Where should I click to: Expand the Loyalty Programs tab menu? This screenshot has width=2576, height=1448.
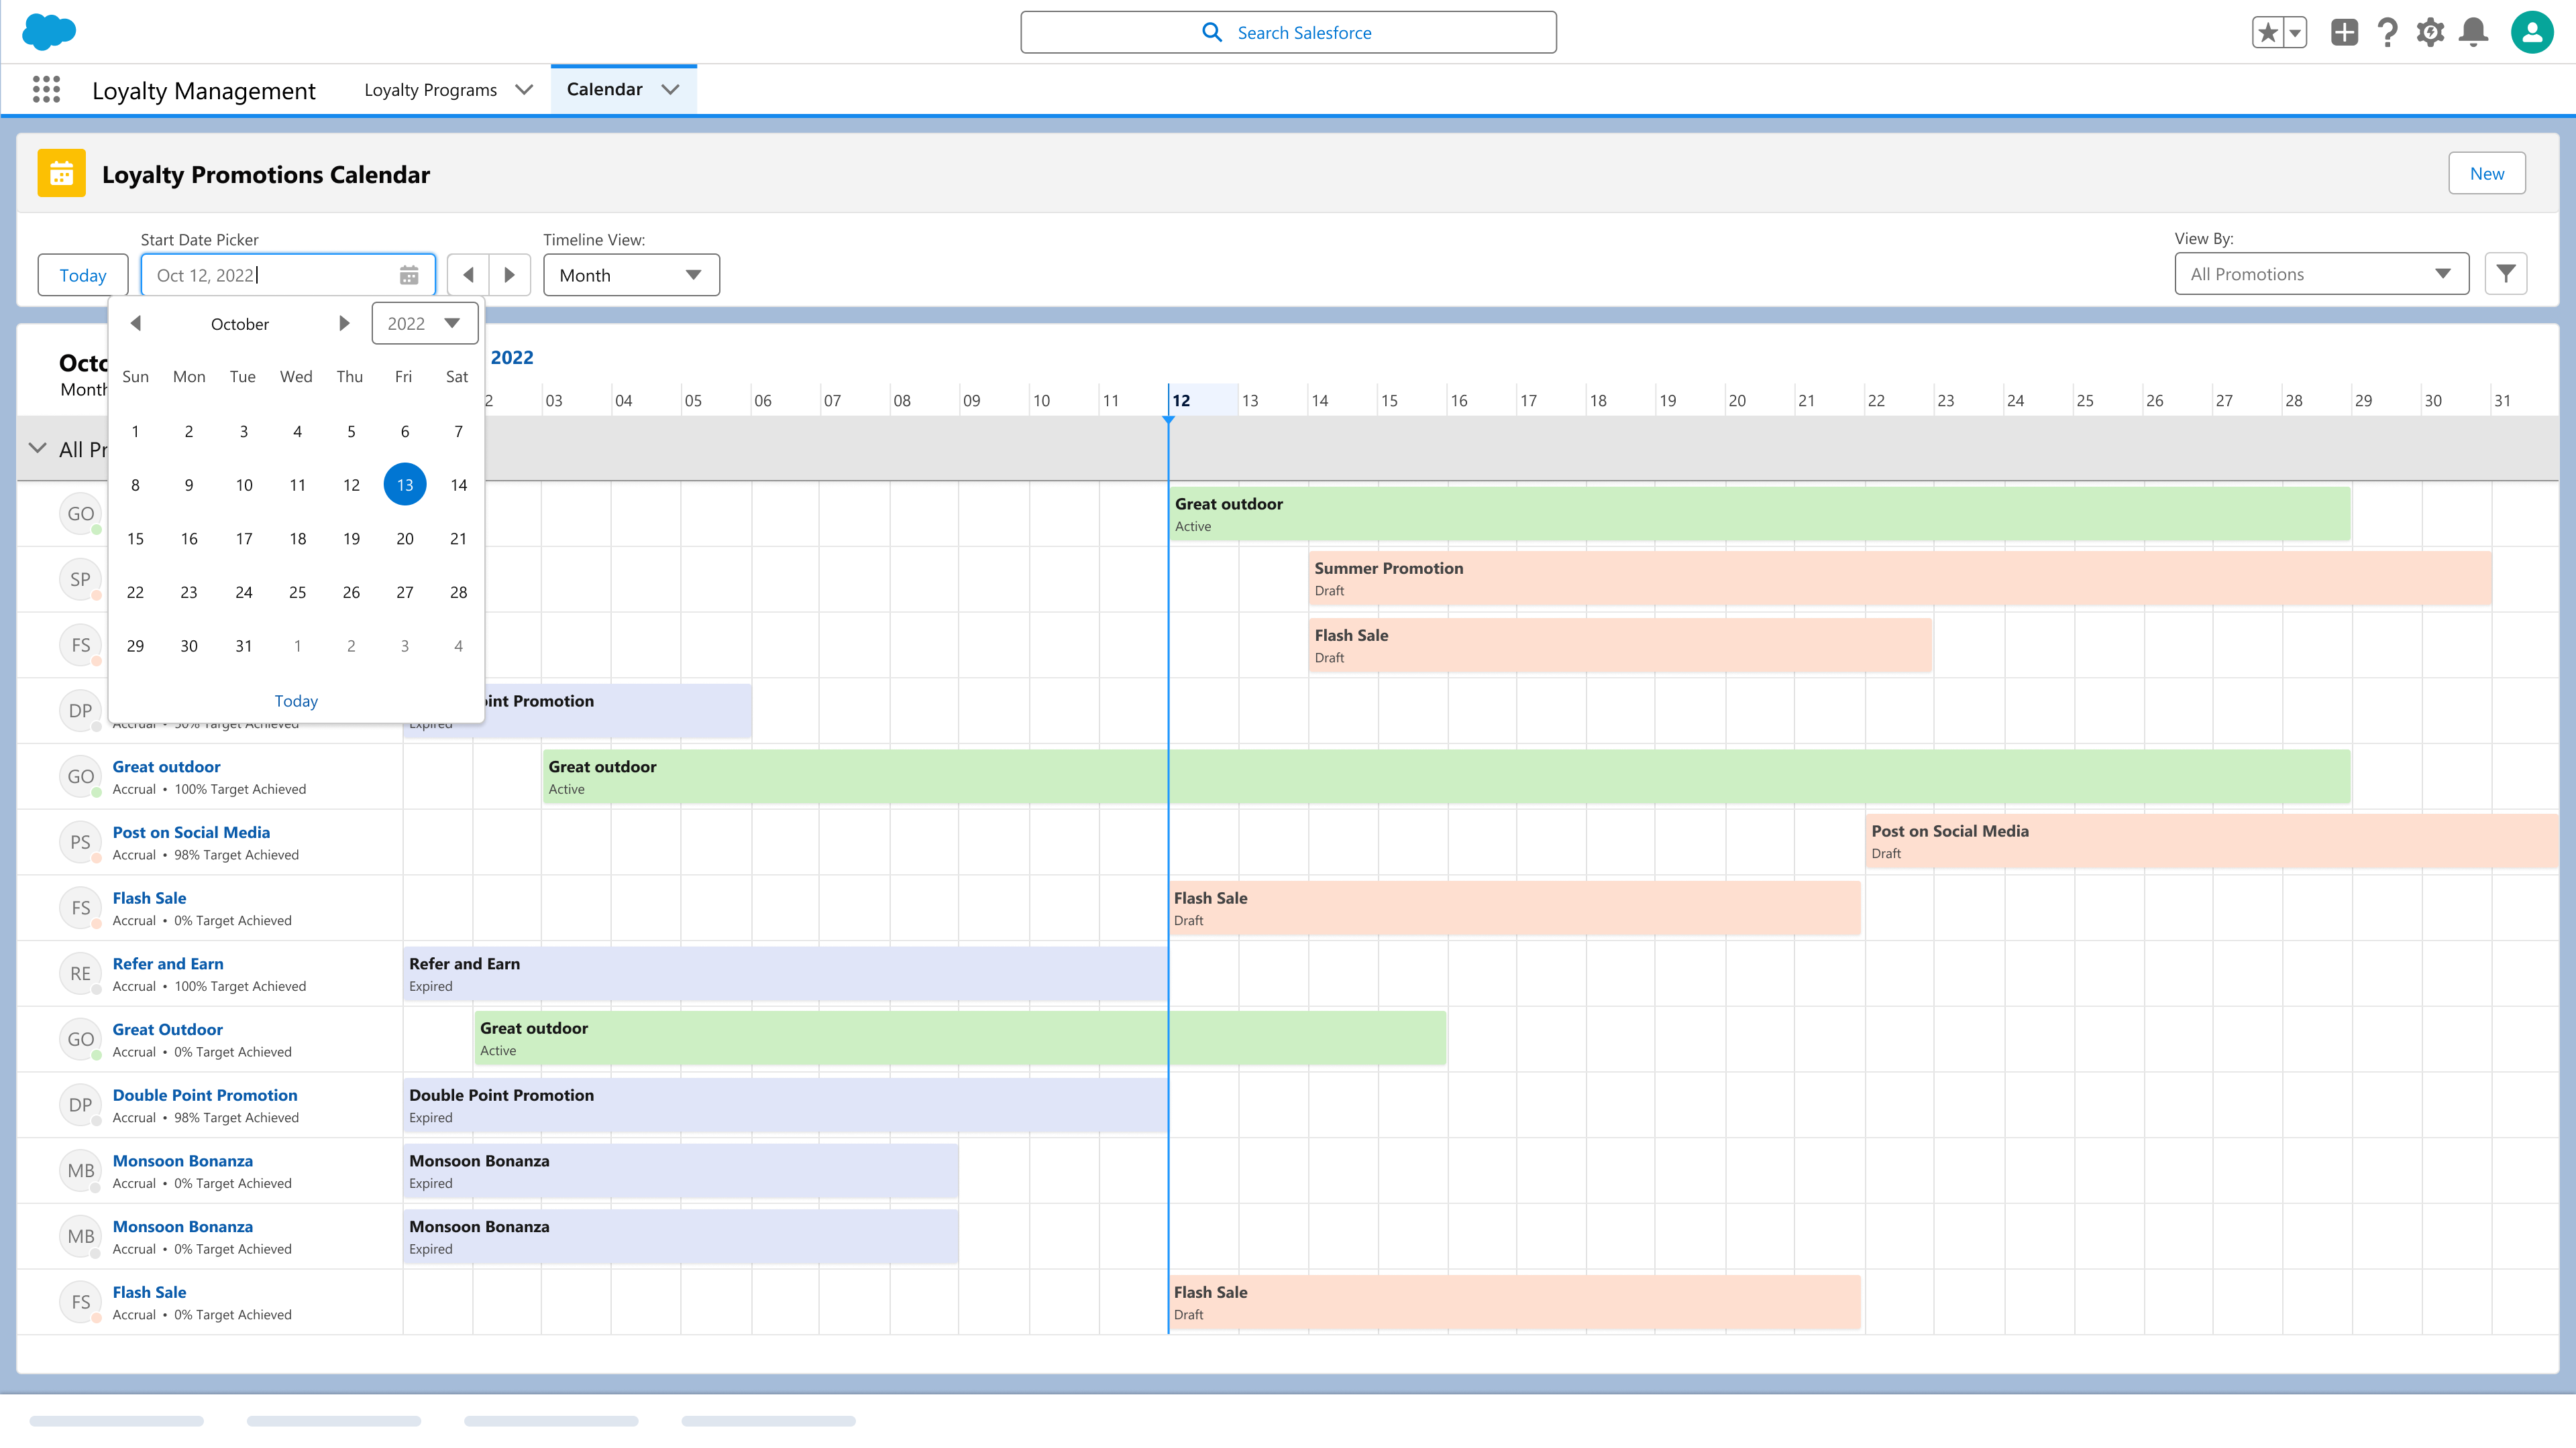524,90
